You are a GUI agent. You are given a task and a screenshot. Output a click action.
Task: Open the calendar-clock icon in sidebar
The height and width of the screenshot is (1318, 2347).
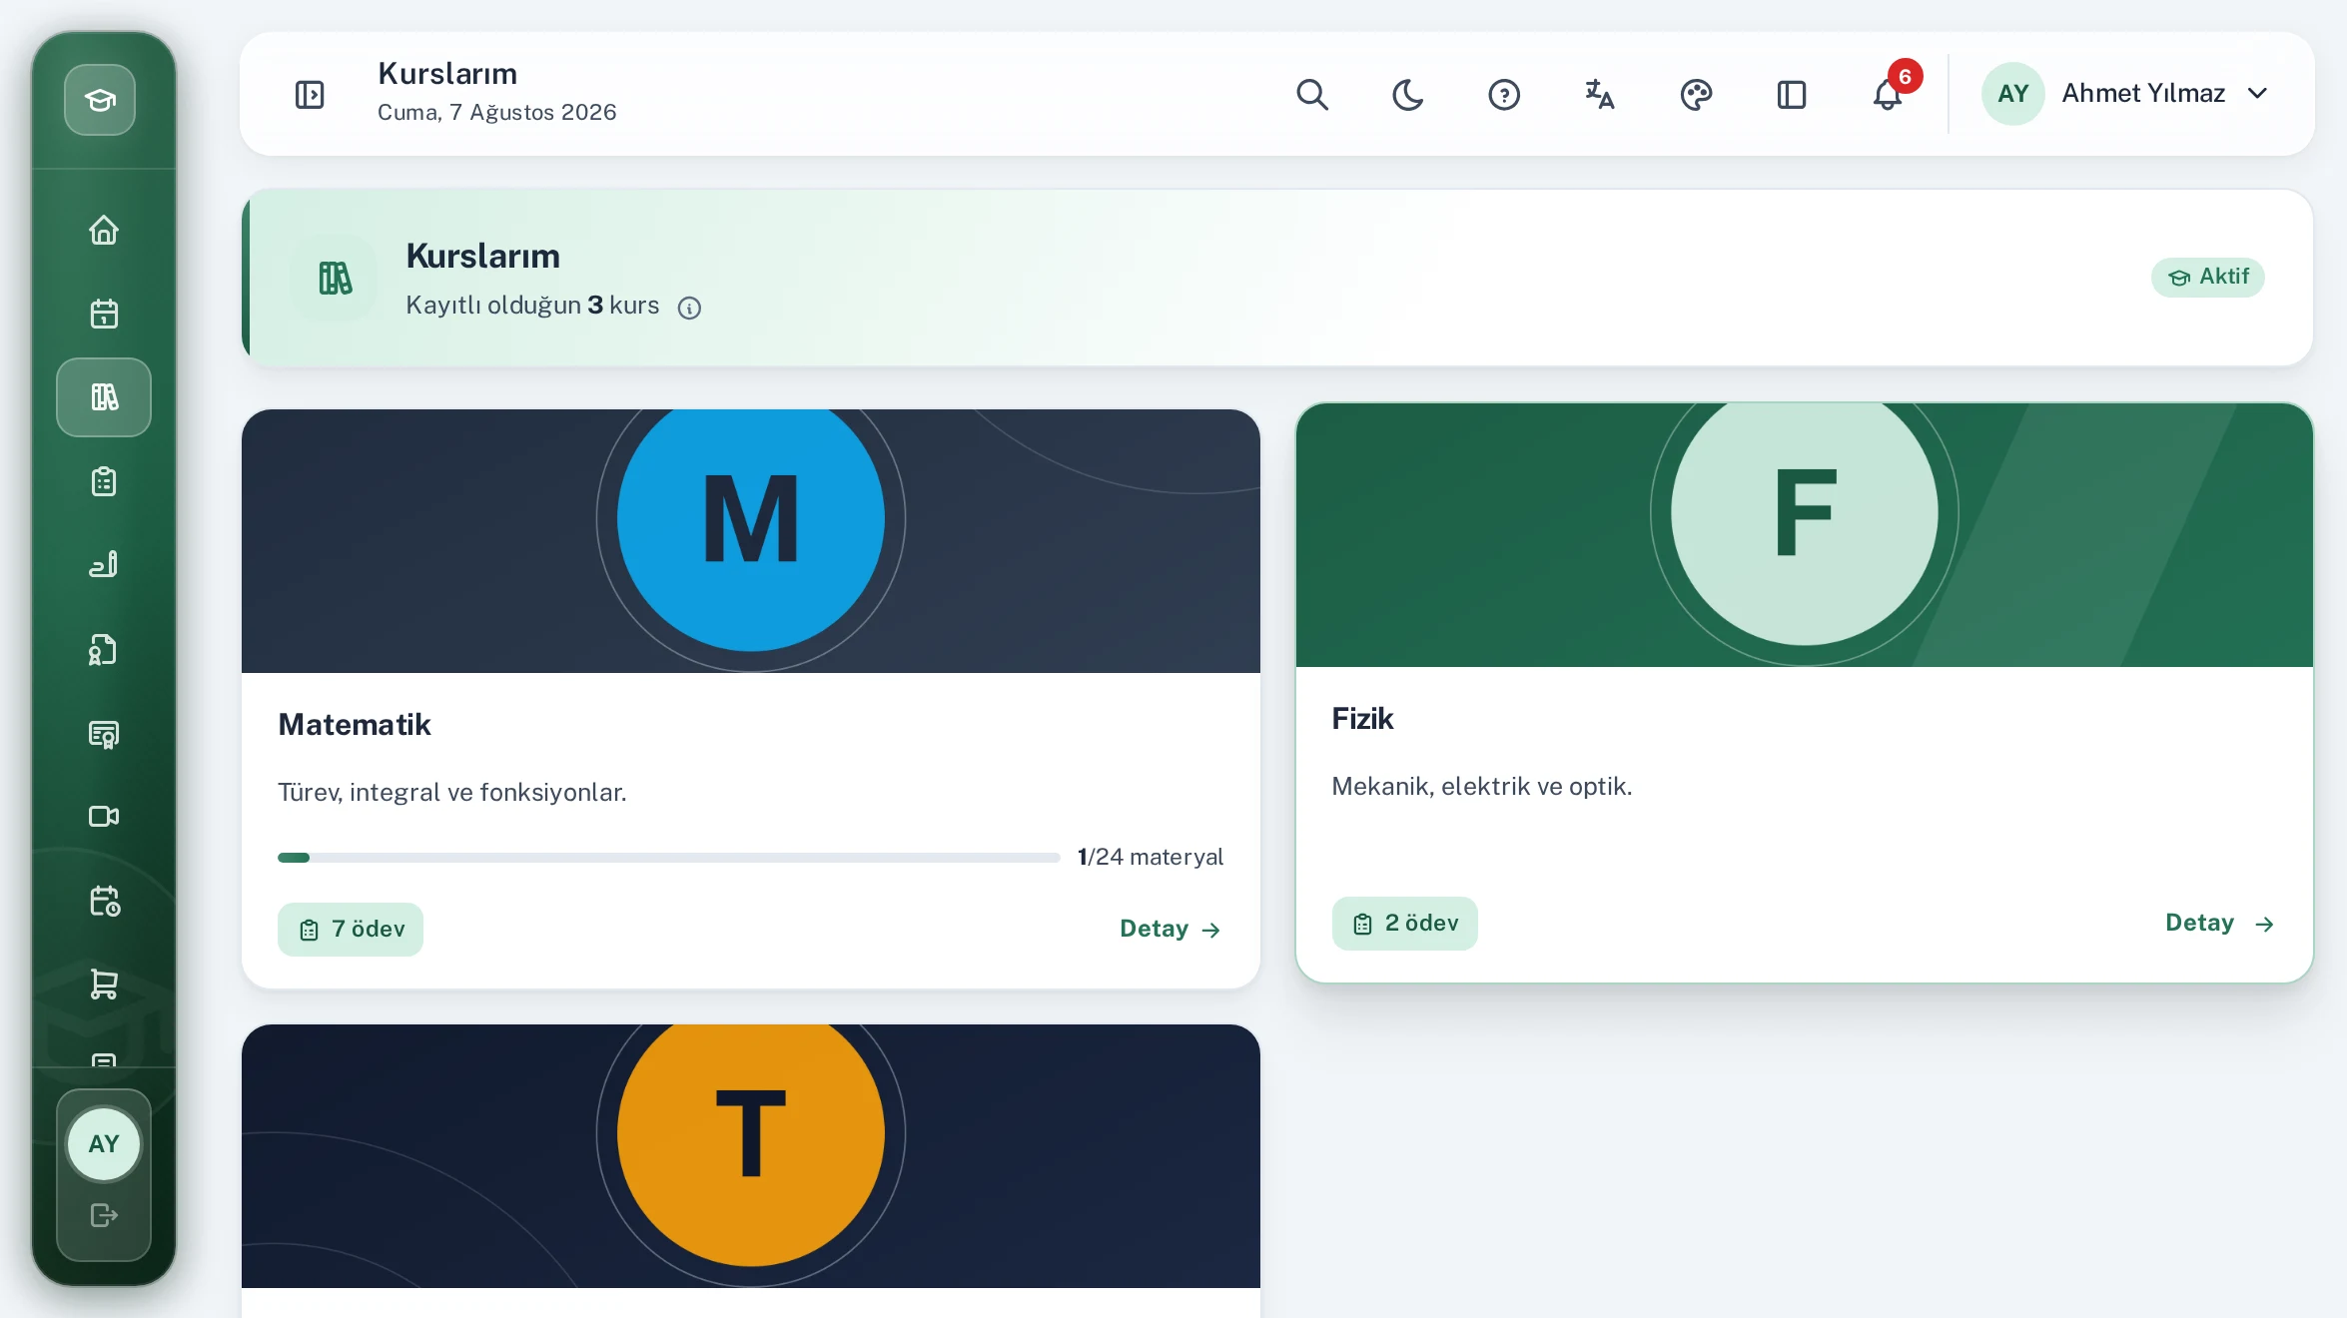104,901
